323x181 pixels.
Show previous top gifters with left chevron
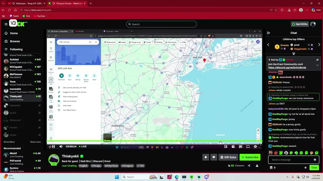click(268, 45)
